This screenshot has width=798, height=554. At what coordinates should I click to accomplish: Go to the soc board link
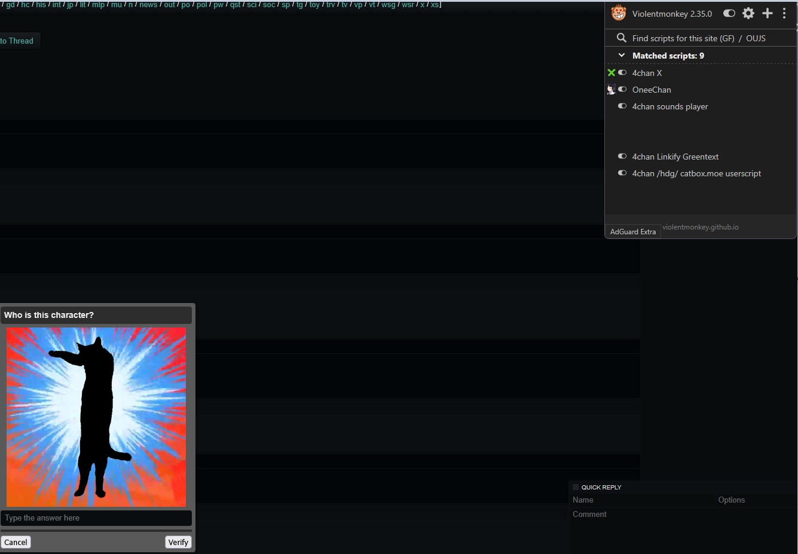[269, 5]
